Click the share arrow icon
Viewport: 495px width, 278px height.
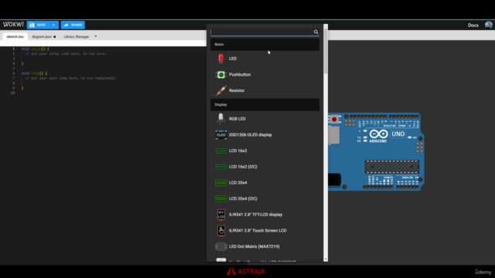click(66, 25)
